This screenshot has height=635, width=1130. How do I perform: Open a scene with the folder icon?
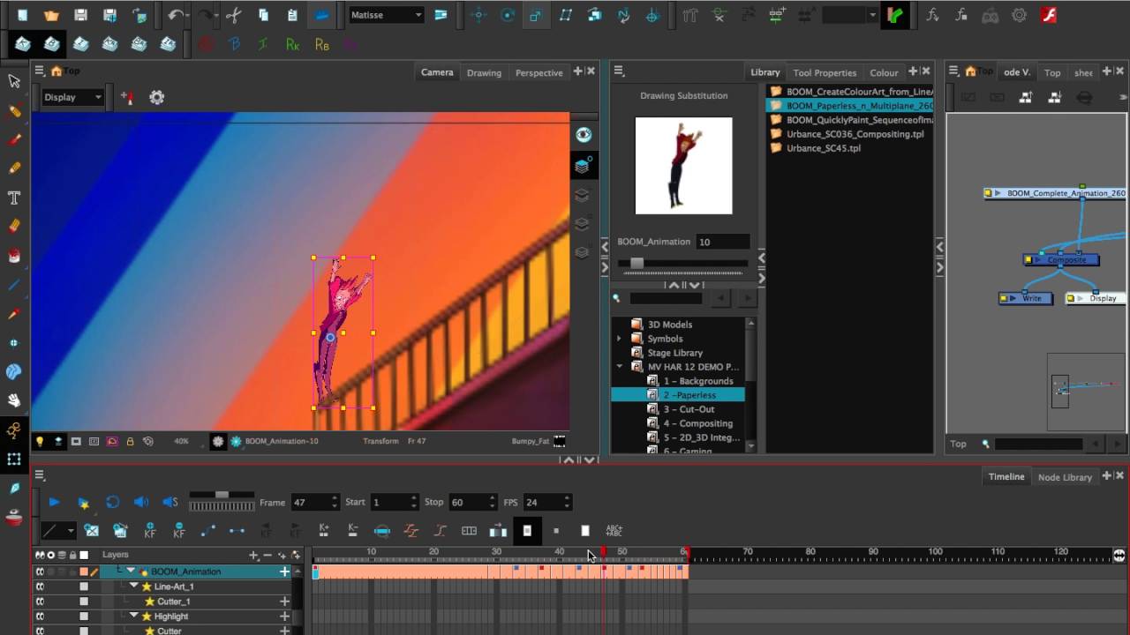[x=51, y=15]
